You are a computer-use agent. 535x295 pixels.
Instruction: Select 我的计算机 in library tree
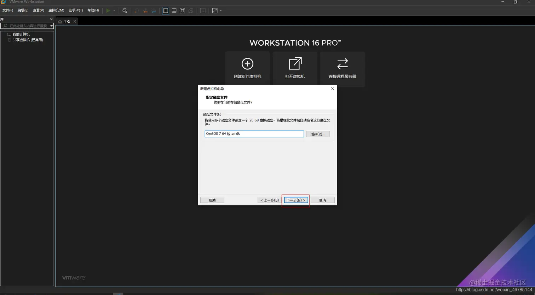pos(21,34)
